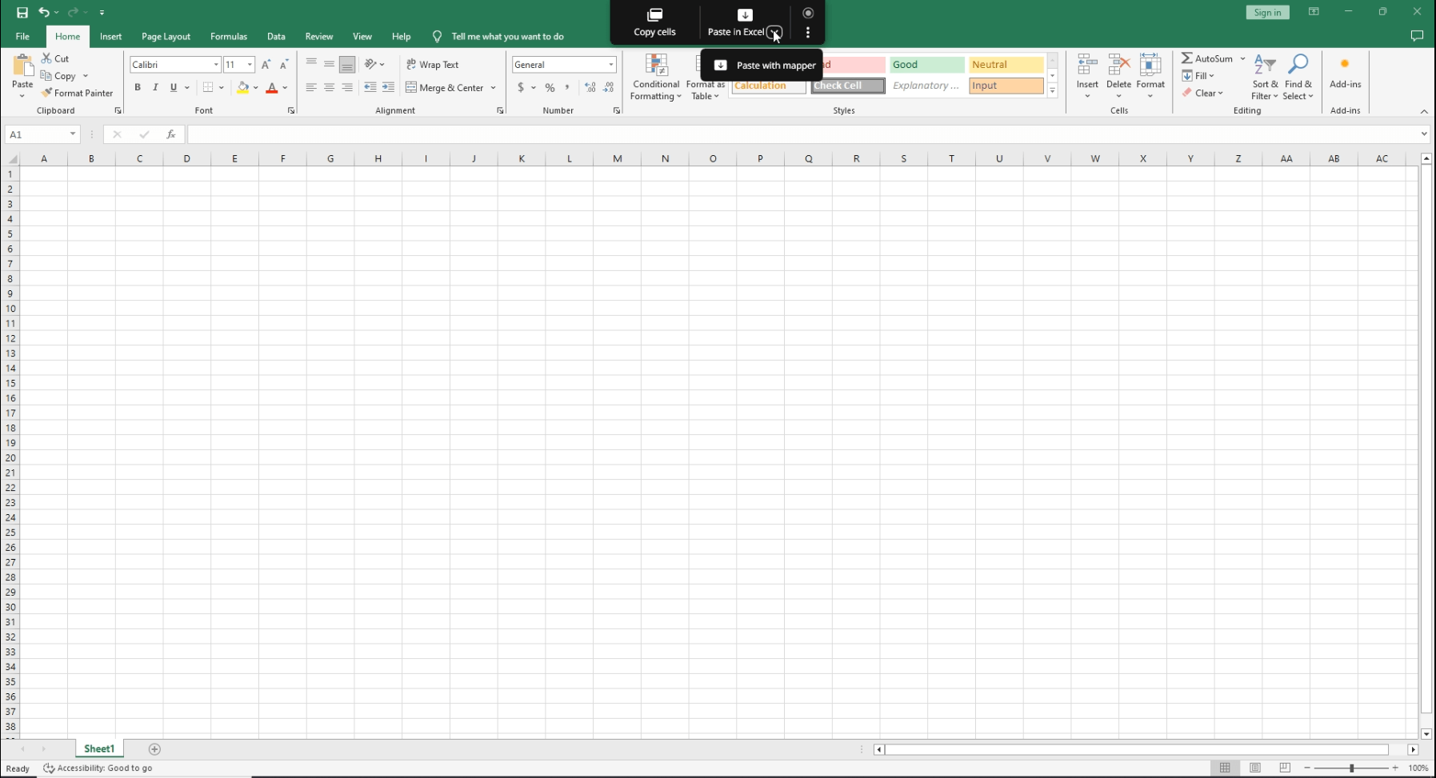The image size is (1436, 778).
Task: Open the Formulas ribbon tab
Action: coord(228,37)
